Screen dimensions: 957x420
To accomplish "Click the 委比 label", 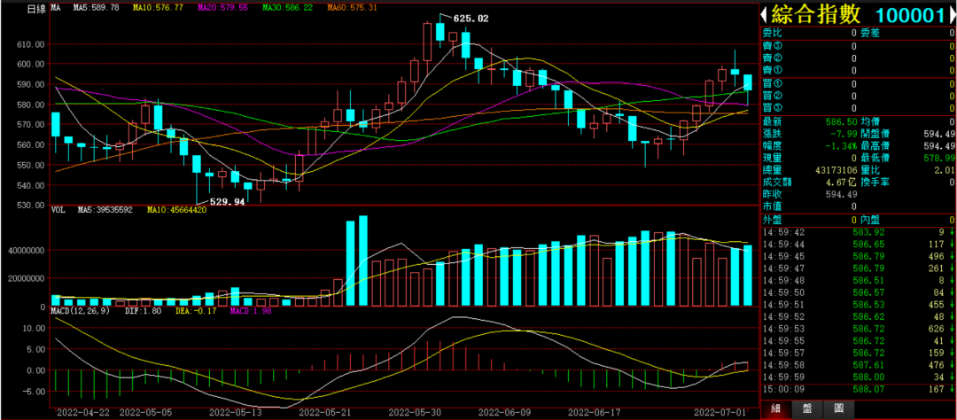I will [x=772, y=33].
